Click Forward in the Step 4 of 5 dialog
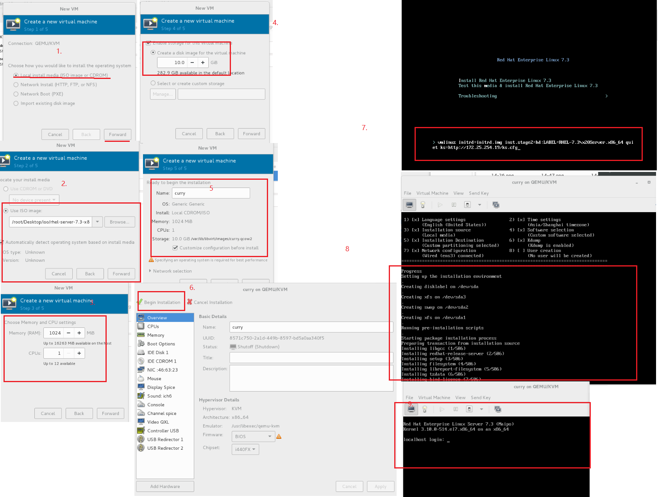 [x=252, y=134]
